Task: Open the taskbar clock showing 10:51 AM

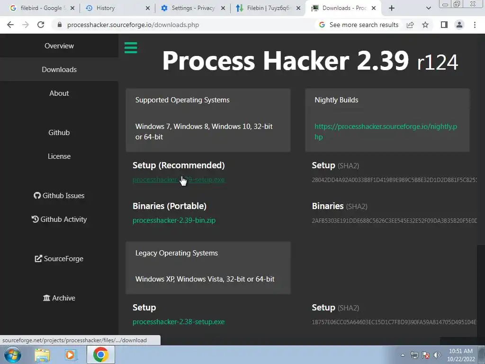Action: click(460, 355)
